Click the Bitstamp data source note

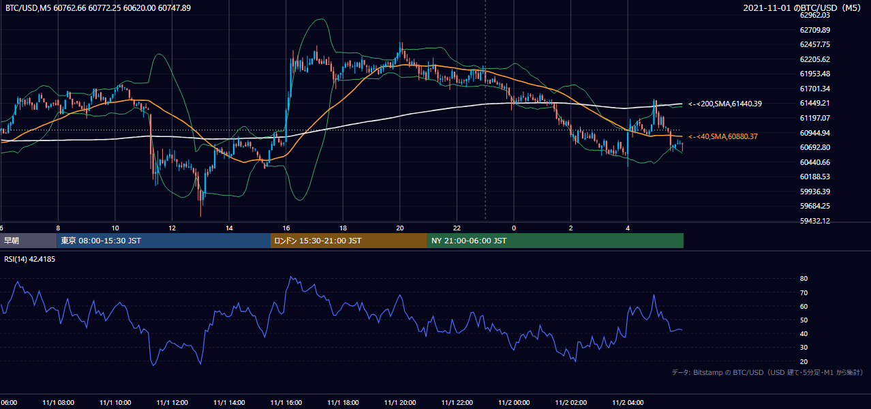click(x=767, y=372)
